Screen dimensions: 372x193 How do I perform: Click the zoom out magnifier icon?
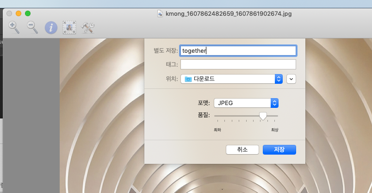[32, 27]
